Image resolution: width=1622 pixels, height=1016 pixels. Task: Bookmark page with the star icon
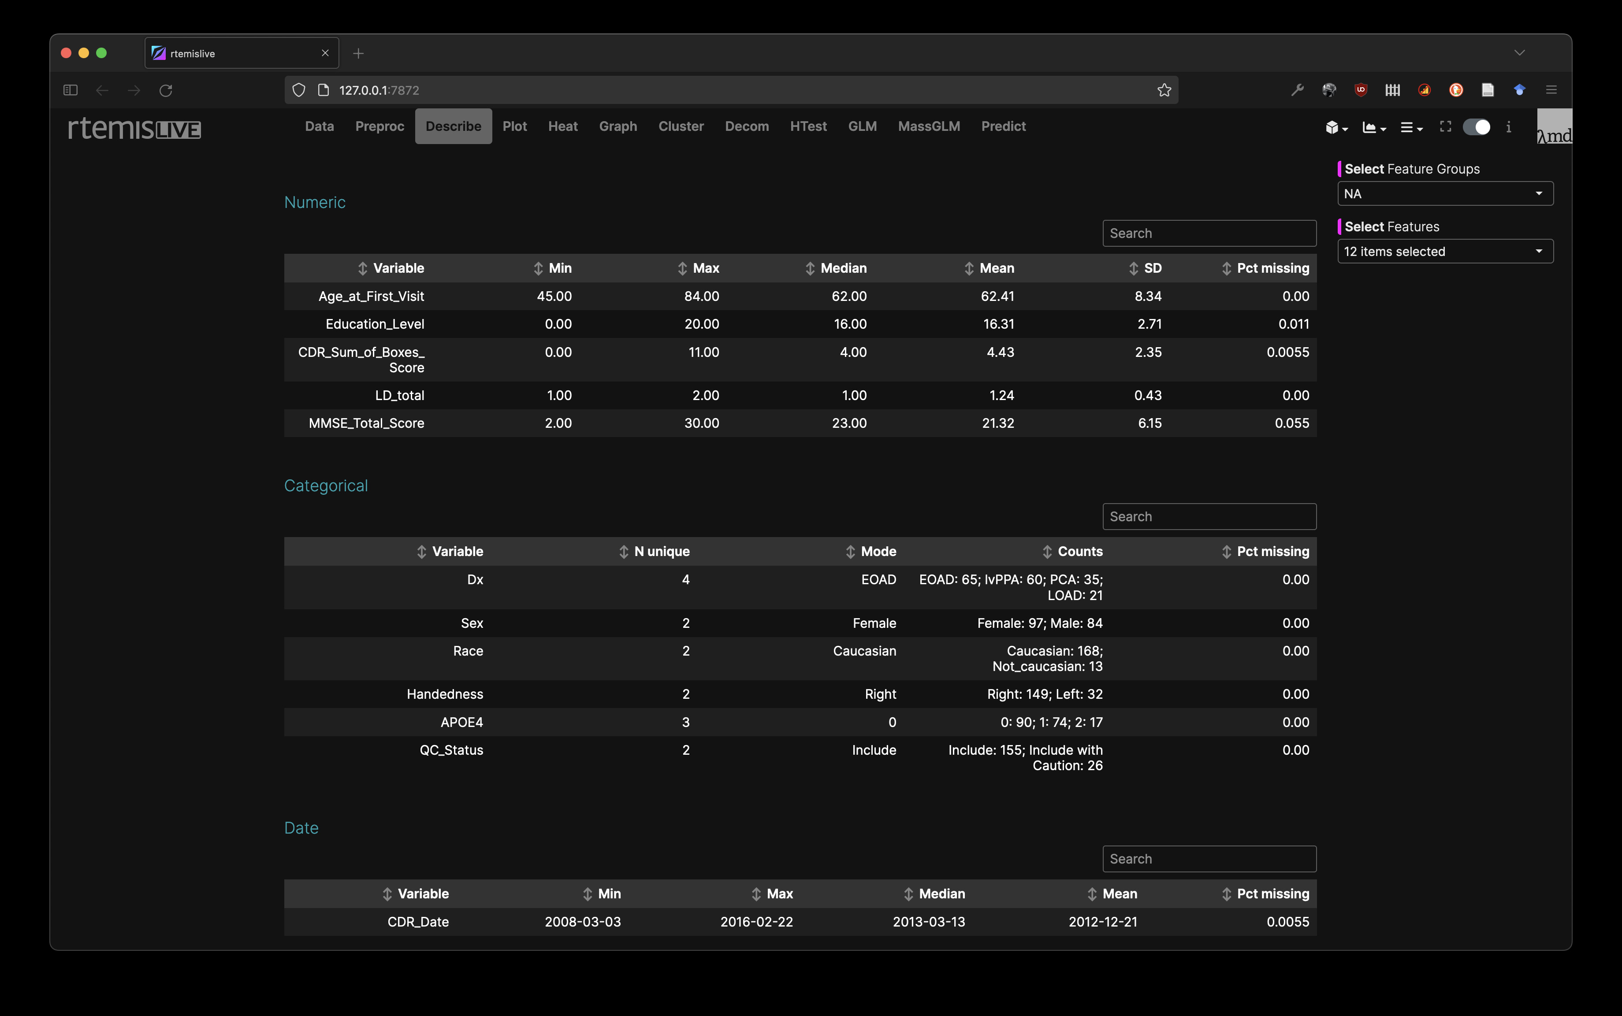tap(1164, 90)
